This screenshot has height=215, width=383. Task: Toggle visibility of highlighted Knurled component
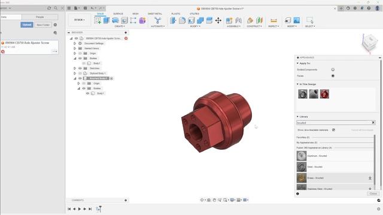(80, 78)
